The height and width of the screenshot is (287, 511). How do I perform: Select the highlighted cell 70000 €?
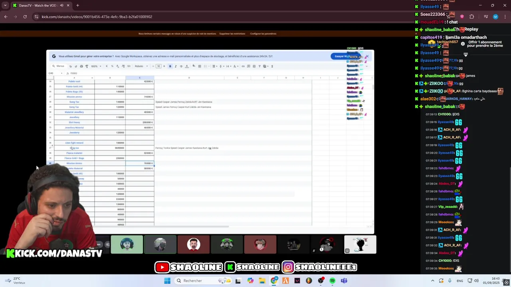(140, 163)
